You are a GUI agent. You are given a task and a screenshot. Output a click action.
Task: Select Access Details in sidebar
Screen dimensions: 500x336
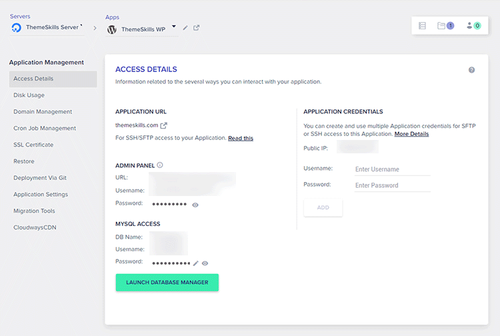53,79
